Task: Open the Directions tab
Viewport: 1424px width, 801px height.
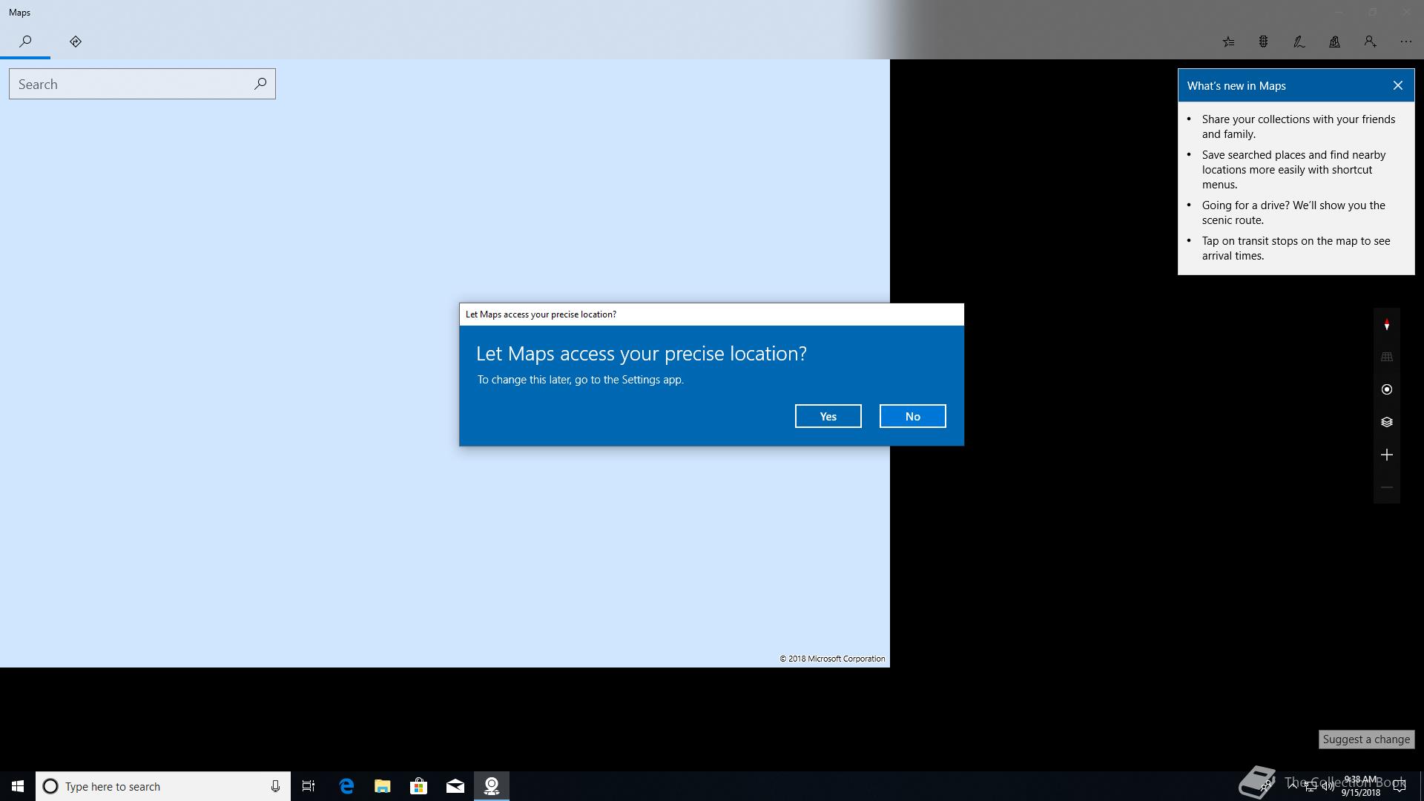Action: coord(75,42)
